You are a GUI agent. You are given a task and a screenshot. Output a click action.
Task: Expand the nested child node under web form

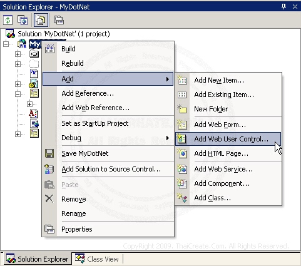[x=29, y=104]
